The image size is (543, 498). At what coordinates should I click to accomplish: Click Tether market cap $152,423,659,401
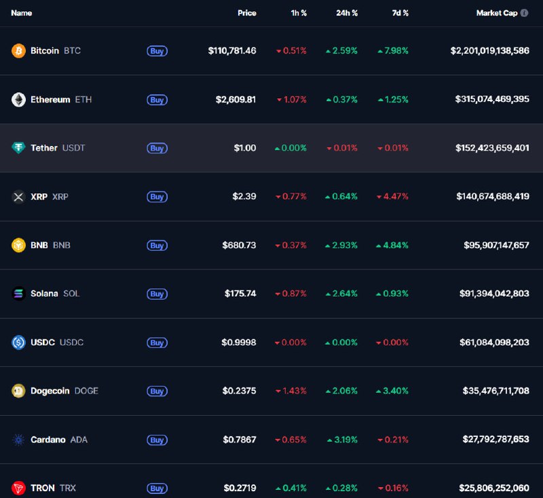[493, 148]
